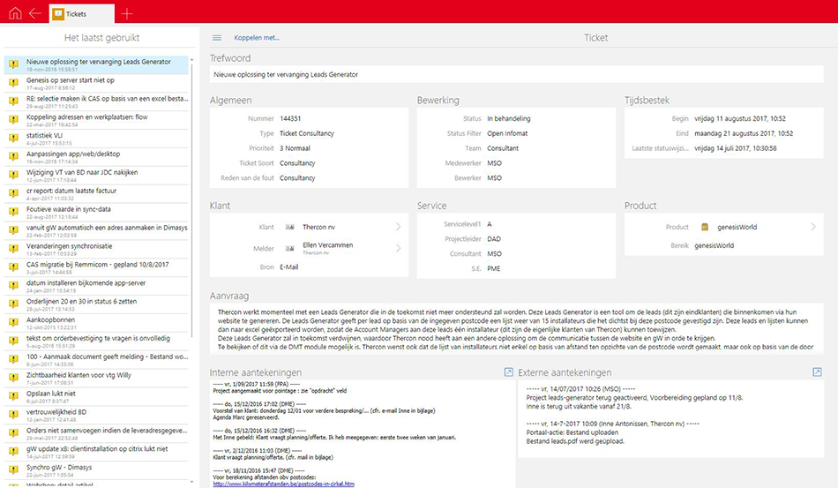Select ticket '100 - Aanmaak document geeft melding'

coord(96,360)
